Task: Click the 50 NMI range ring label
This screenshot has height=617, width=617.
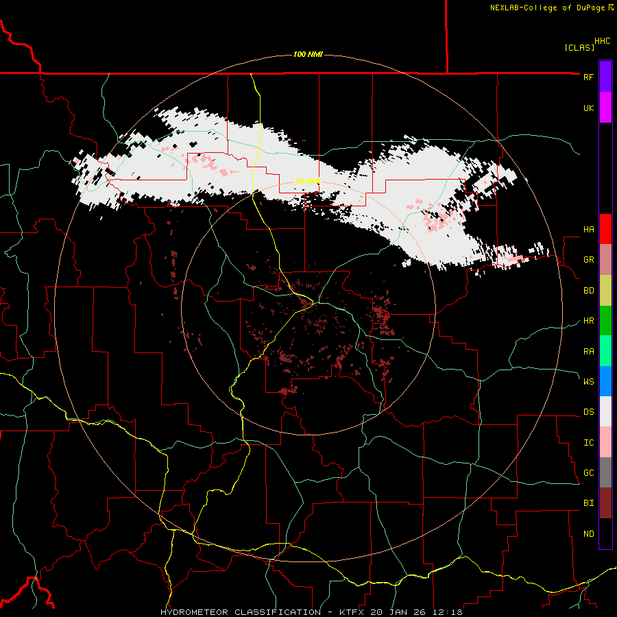Action: click(x=308, y=181)
